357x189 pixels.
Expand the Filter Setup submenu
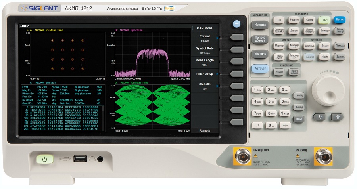205,74
